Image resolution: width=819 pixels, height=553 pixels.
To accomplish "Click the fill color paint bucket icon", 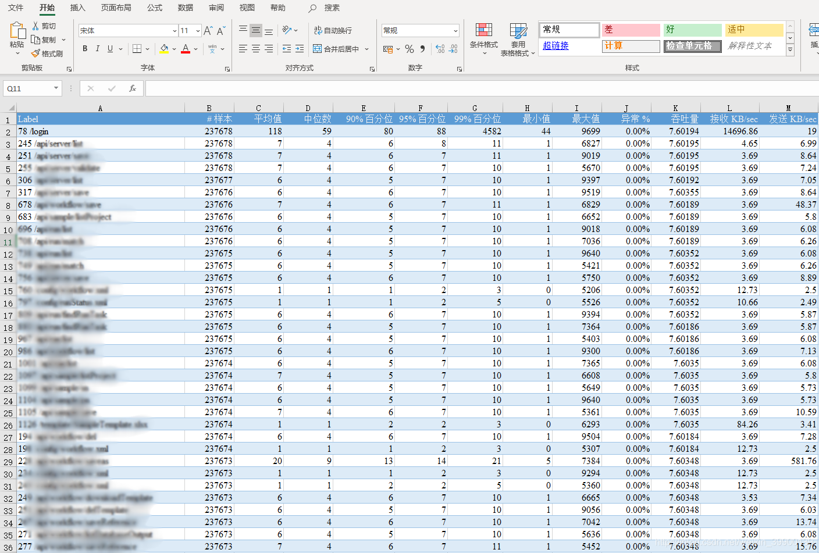I will coord(164,49).
